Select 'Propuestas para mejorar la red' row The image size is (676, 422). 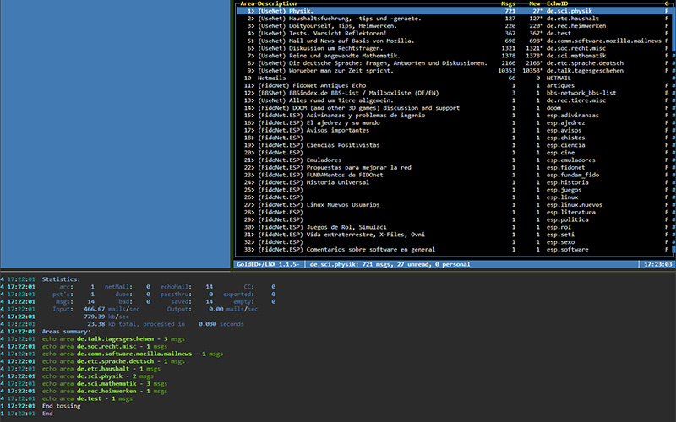455,167
